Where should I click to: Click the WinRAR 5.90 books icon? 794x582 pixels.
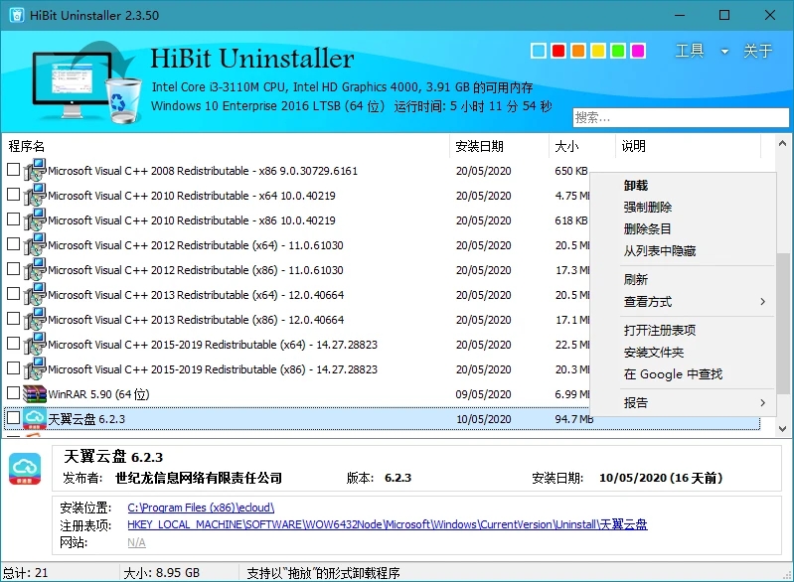click(35, 393)
